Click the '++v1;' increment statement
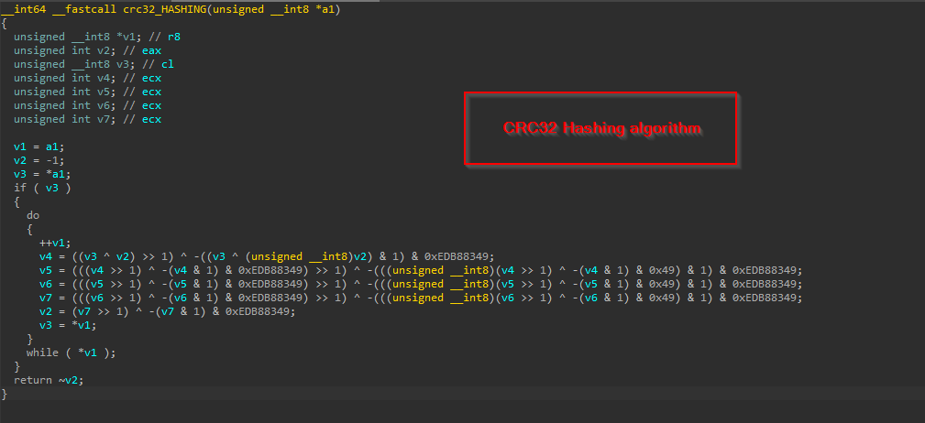Viewport: 925px width, 423px height. (55, 243)
